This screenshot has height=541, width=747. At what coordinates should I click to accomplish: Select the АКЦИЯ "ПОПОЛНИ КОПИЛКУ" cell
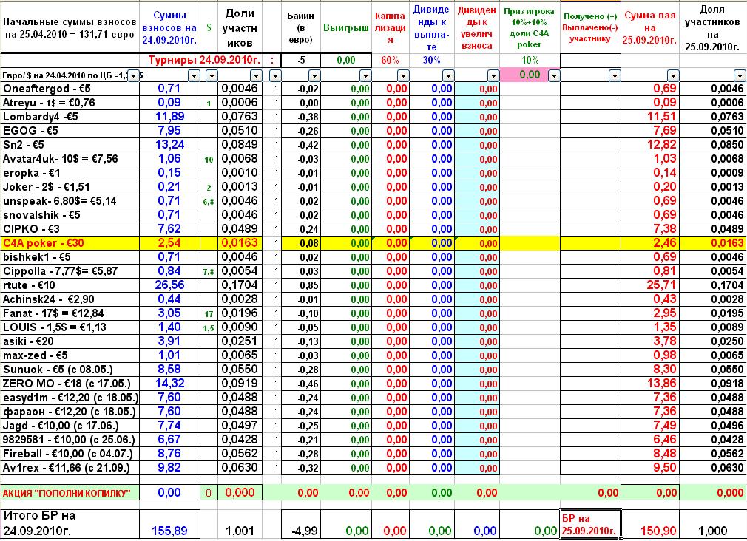[70, 493]
